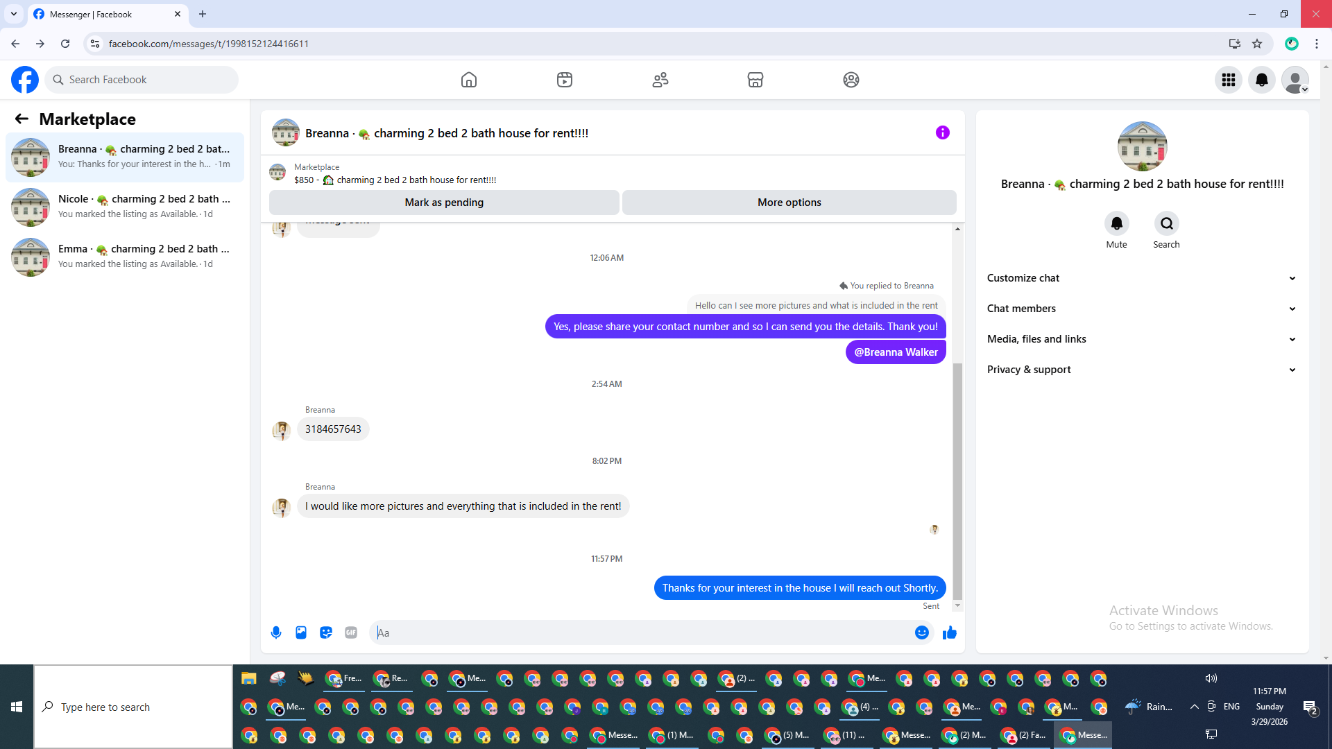Open the Notifications bell icon

tap(1262, 80)
